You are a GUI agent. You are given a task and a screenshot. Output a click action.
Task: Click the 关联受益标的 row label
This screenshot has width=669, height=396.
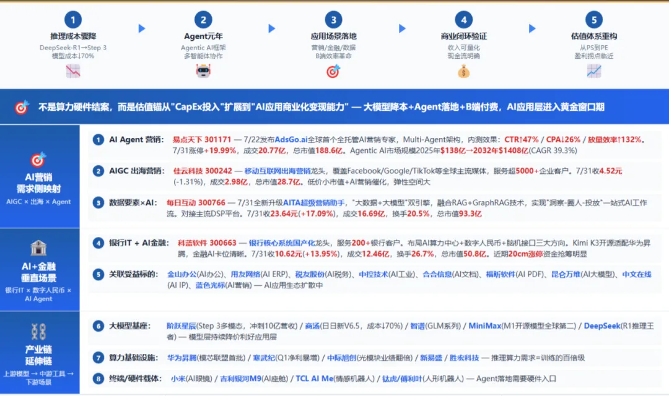[134, 274]
